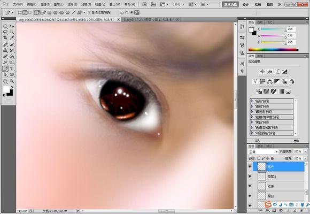Click the color spectrum ramp bar
This screenshot has height=214, width=310.
[x=274, y=50]
